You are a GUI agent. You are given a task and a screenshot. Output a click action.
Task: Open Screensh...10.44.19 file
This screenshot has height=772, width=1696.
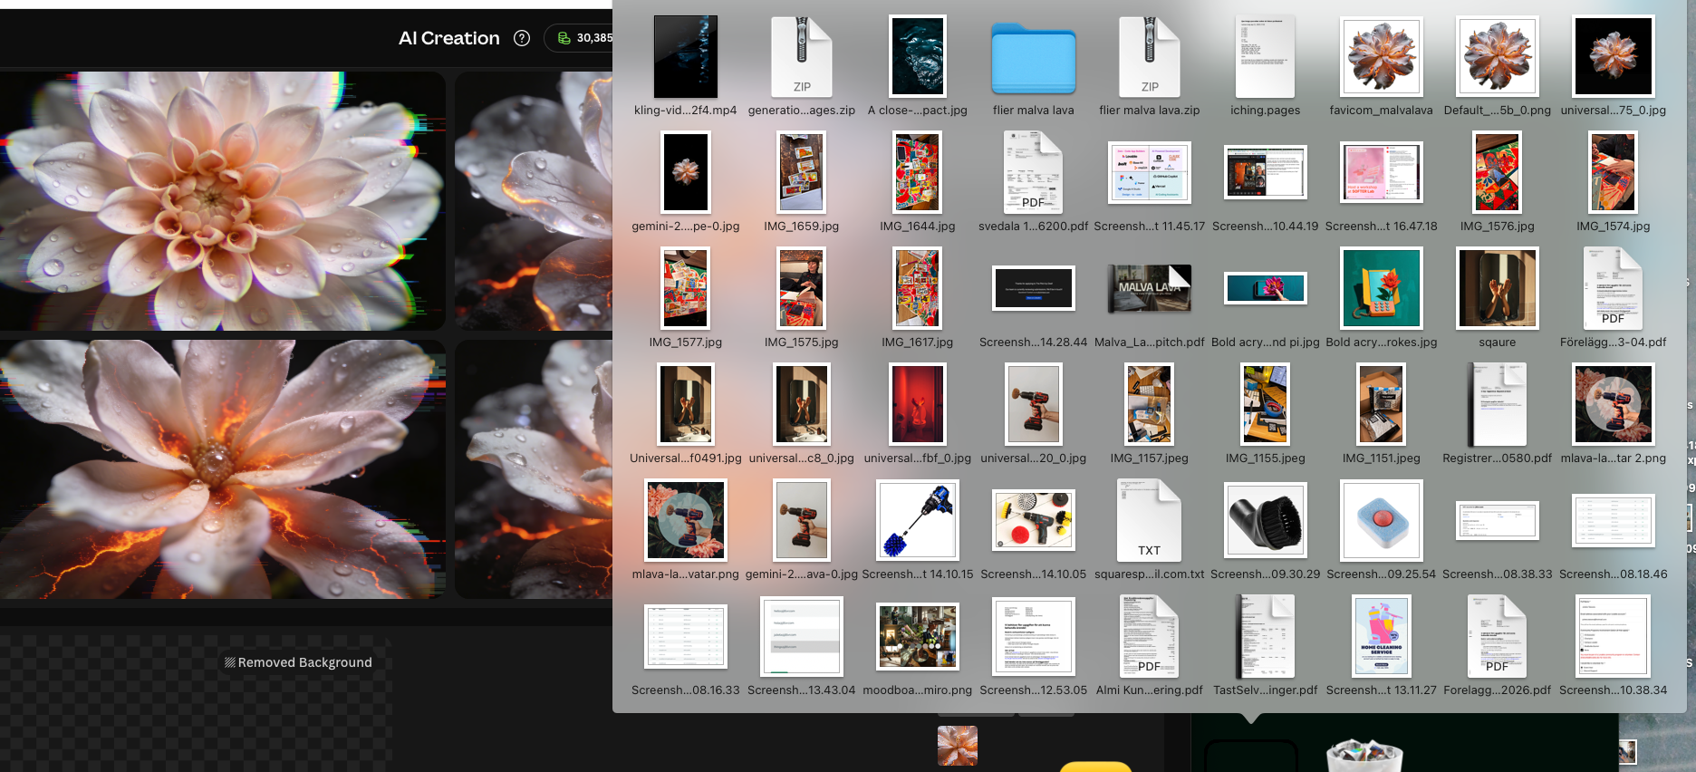click(1266, 172)
